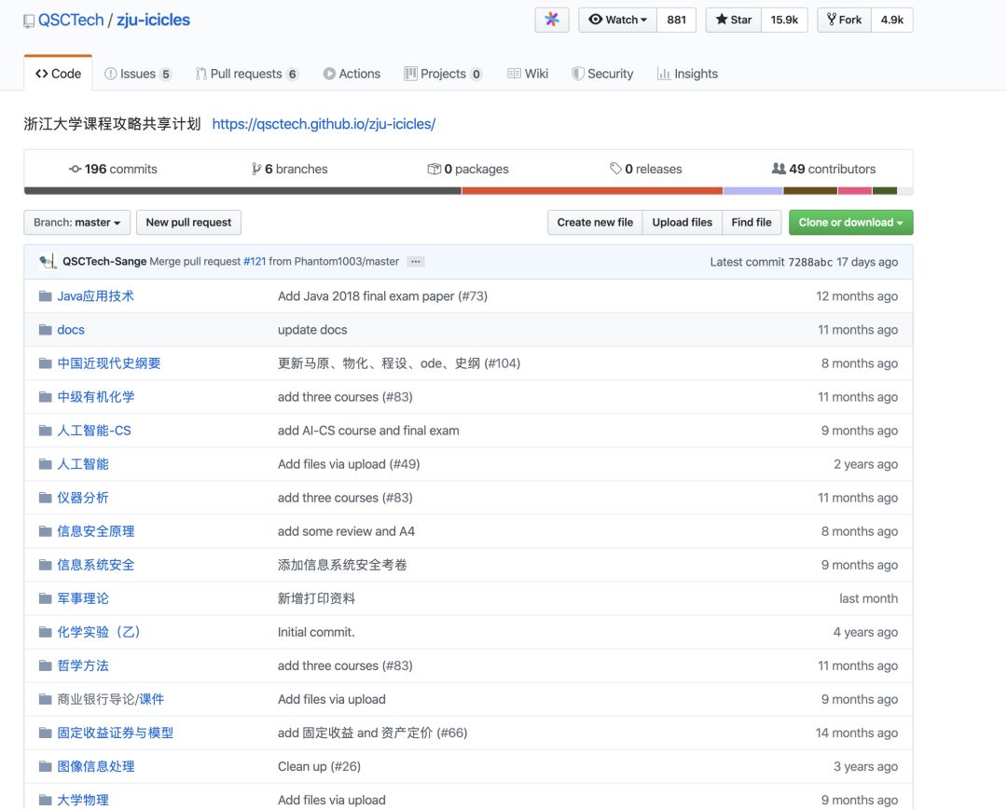Open the Clone or download dropdown
The image size is (1007, 809).
click(851, 222)
